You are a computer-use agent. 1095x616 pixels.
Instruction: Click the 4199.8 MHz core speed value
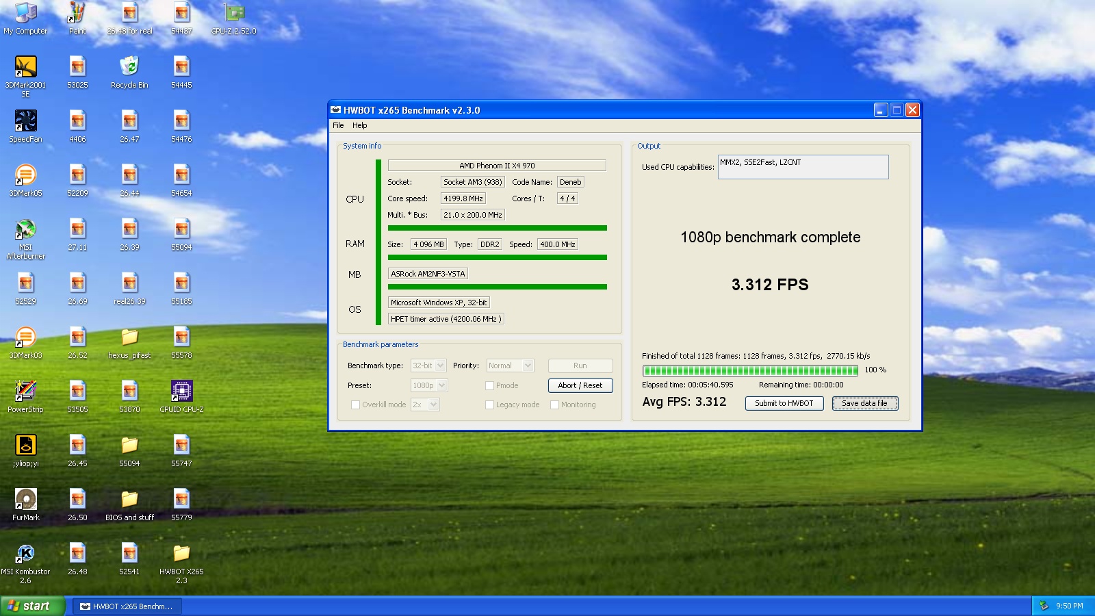coord(463,198)
